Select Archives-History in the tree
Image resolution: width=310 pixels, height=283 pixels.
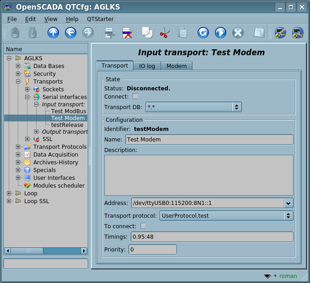[56, 162]
